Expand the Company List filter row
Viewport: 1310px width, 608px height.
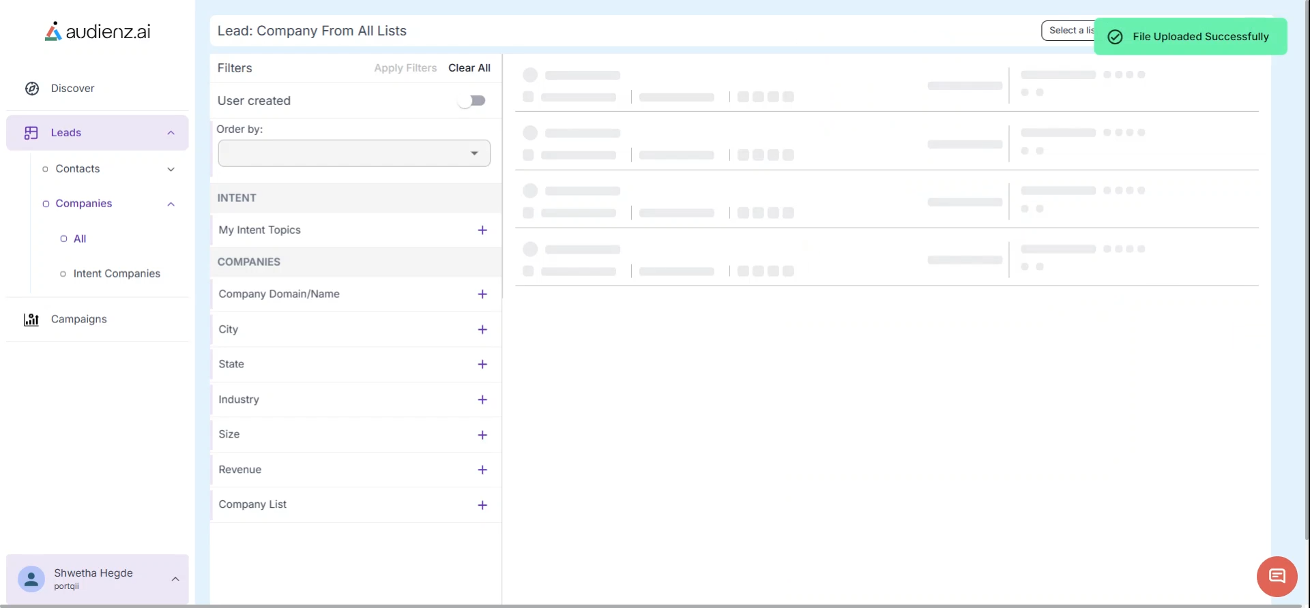(x=482, y=505)
